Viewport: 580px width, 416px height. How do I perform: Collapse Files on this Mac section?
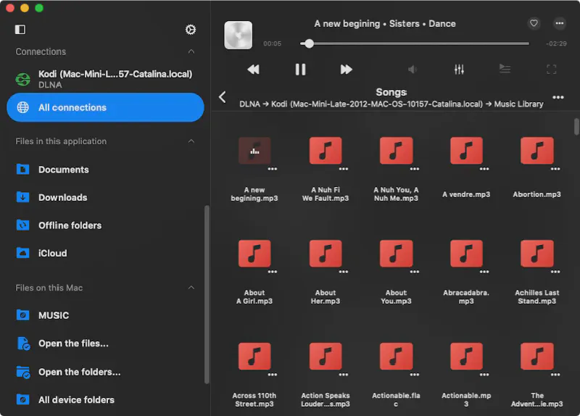191,288
